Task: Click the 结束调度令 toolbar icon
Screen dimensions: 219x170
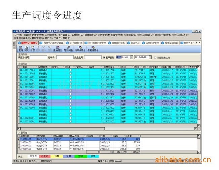Action: (80, 49)
